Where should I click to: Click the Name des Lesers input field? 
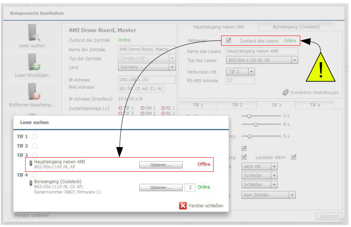tap(262, 52)
